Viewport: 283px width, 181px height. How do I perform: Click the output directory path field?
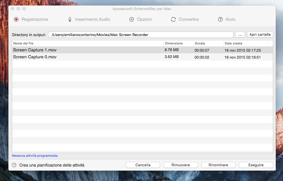(141, 35)
